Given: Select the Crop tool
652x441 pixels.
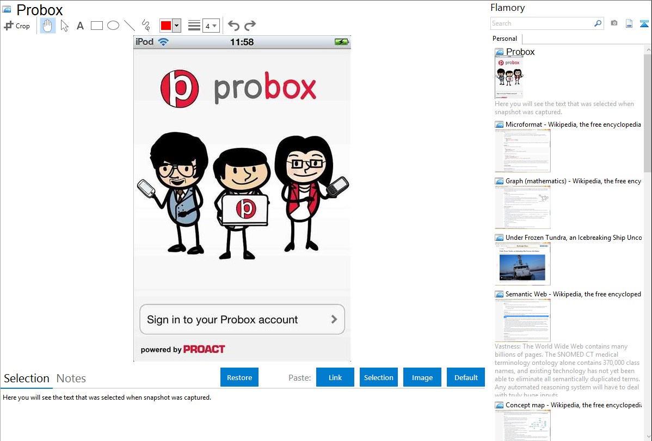Looking at the screenshot, I should tap(17, 26).
